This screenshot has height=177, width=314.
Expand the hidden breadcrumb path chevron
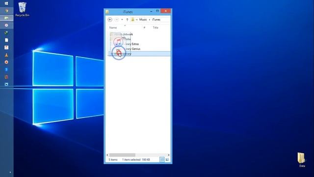coord(137,20)
